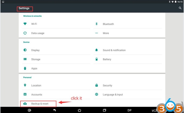This screenshot has height=113, width=184.
Task: Open More wireless settings
Action: (x=128, y=33)
